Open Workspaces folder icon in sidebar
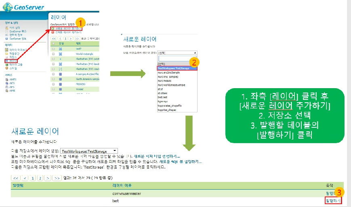This screenshot has width=351, height=207. 6,53
